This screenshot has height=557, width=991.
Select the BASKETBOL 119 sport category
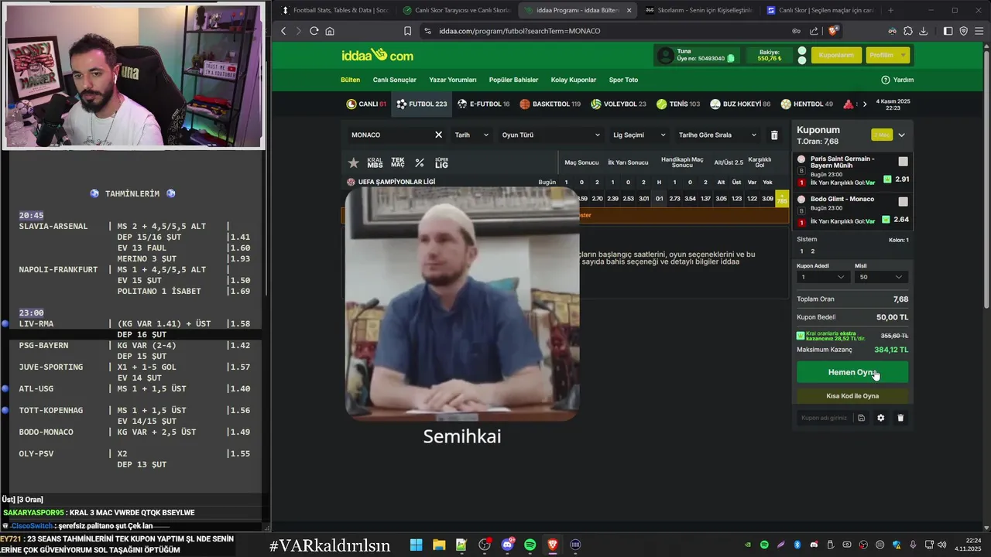pyautogui.click(x=550, y=104)
